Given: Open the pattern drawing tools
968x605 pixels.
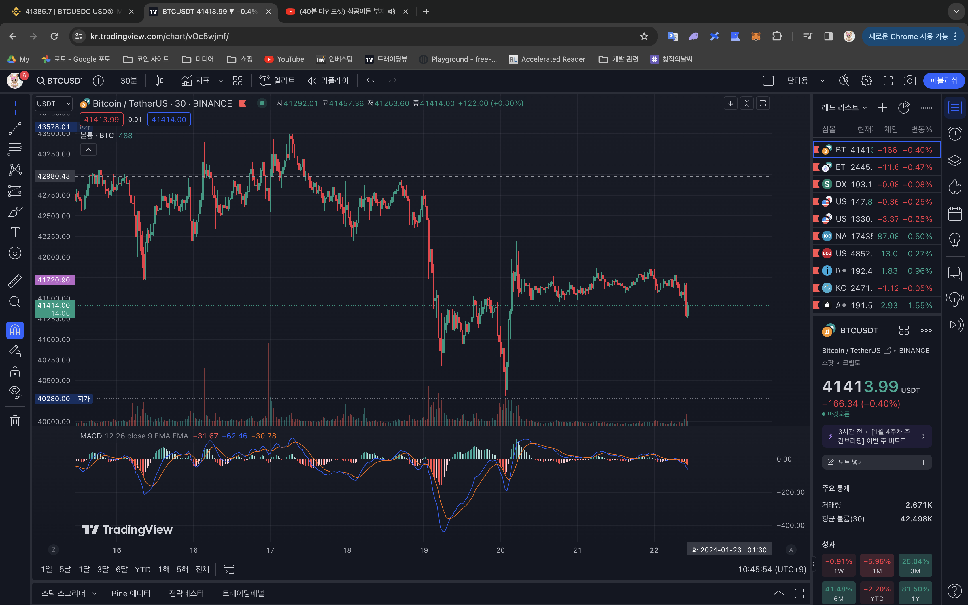Looking at the screenshot, I should [15, 170].
